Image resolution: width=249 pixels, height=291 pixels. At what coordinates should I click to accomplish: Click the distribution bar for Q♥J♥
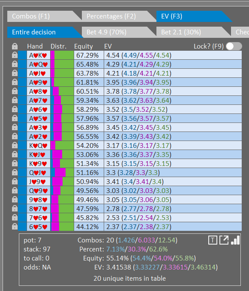62,173
